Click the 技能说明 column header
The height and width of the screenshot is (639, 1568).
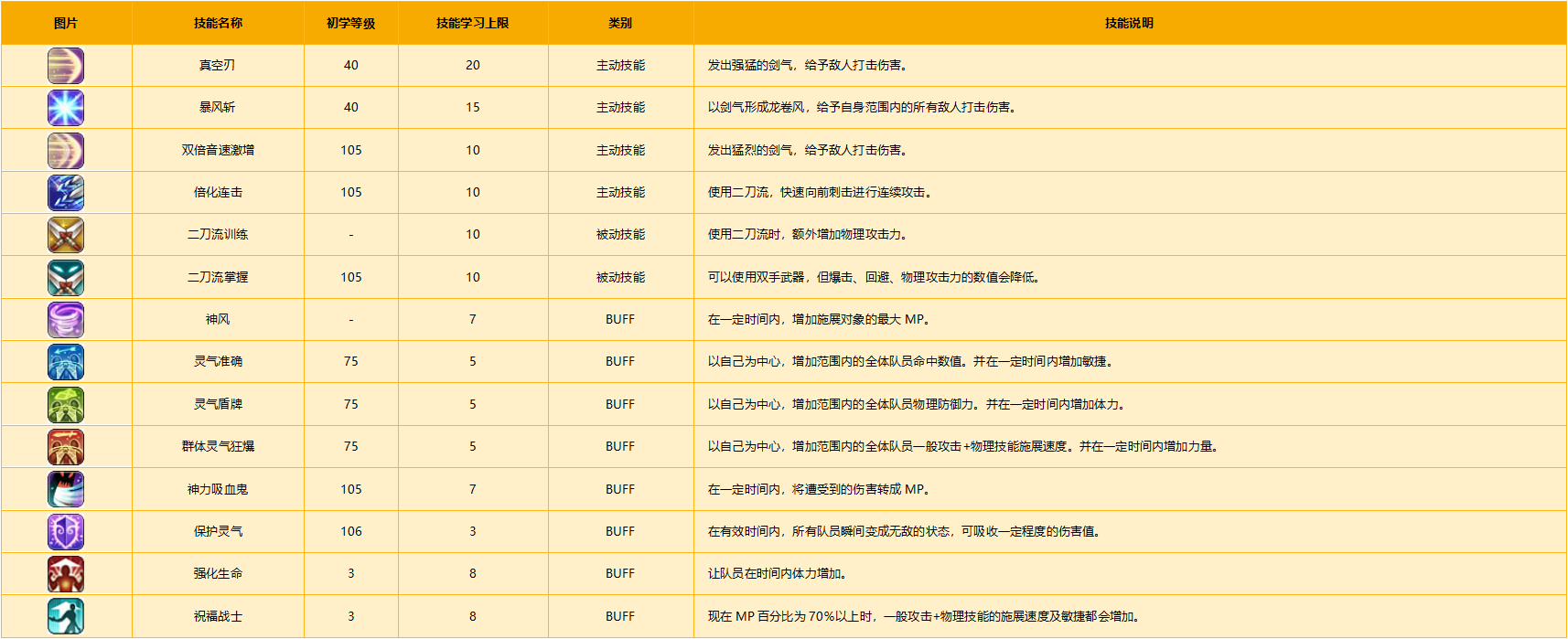[x=1129, y=23]
